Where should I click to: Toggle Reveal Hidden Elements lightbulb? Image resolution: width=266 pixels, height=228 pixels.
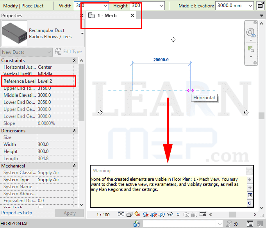point(178,215)
